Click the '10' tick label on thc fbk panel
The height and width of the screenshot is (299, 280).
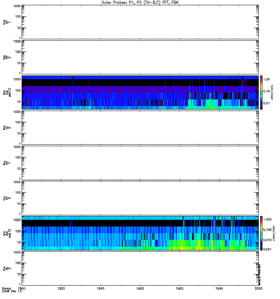pyautogui.click(x=19, y=243)
